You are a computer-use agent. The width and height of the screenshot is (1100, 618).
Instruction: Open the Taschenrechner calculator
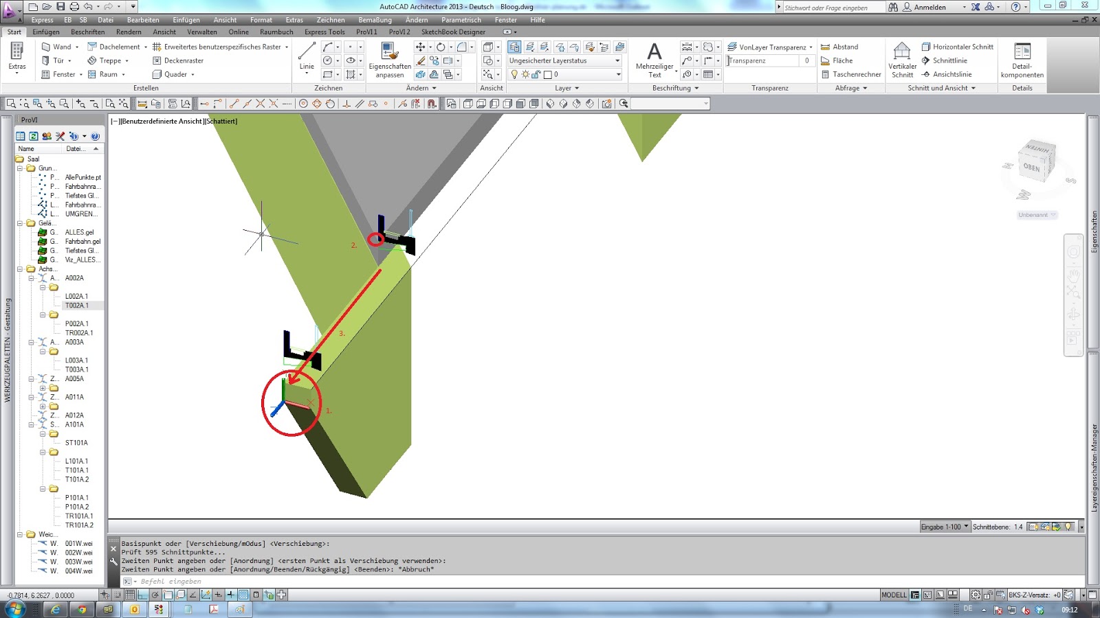point(851,74)
